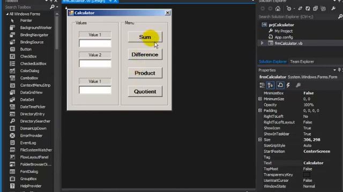This screenshot has height=192, width=343.
Task: Click the text box under the top Value 1 label
Action: point(95,43)
